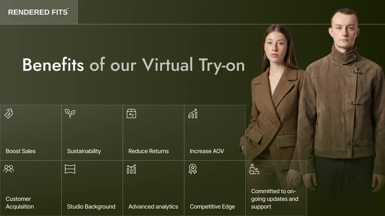The image size is (385, 216).
Task: Click the ongoing support person-at-desk icon
Action: [x=254, y=169]
